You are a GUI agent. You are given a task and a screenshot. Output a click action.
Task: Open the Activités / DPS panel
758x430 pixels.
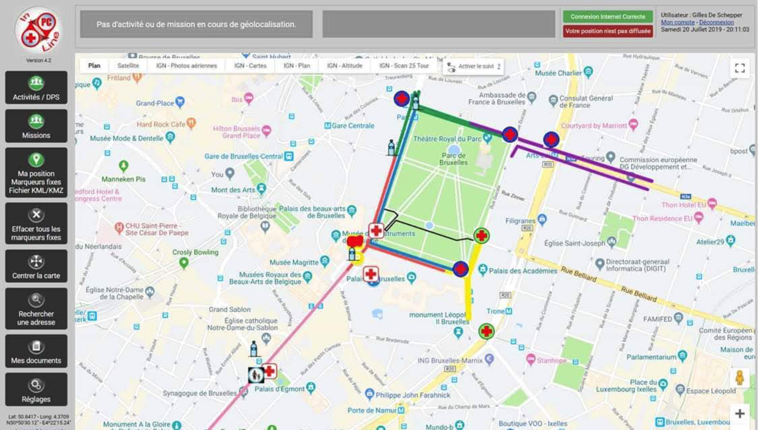(x=36, y=88)
